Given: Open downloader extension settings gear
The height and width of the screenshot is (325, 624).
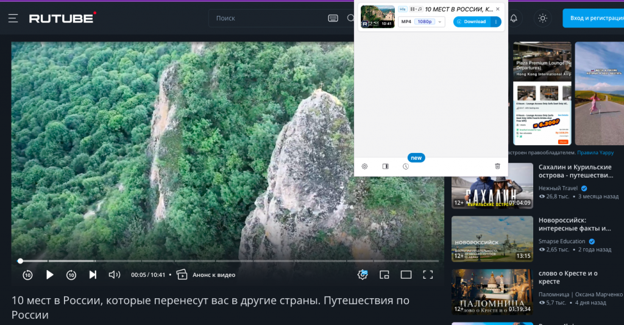Looking at the screenshot, I should tap(364, 166).
